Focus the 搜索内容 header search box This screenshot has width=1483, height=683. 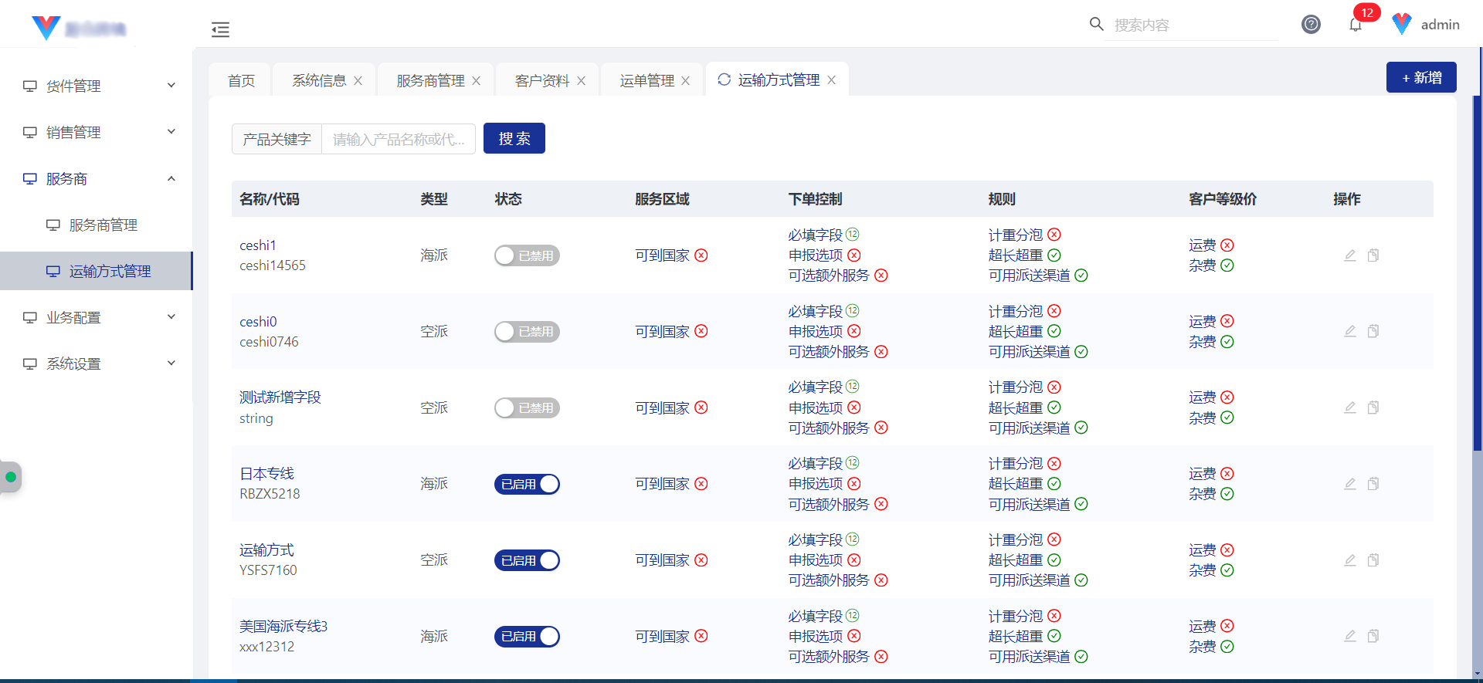(x=1193, y=25)
